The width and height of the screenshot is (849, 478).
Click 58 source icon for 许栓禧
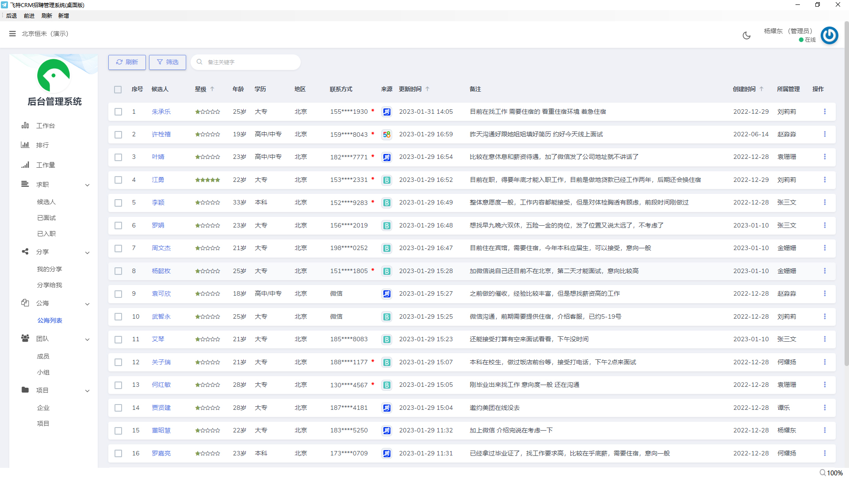(x=386, y=135)
